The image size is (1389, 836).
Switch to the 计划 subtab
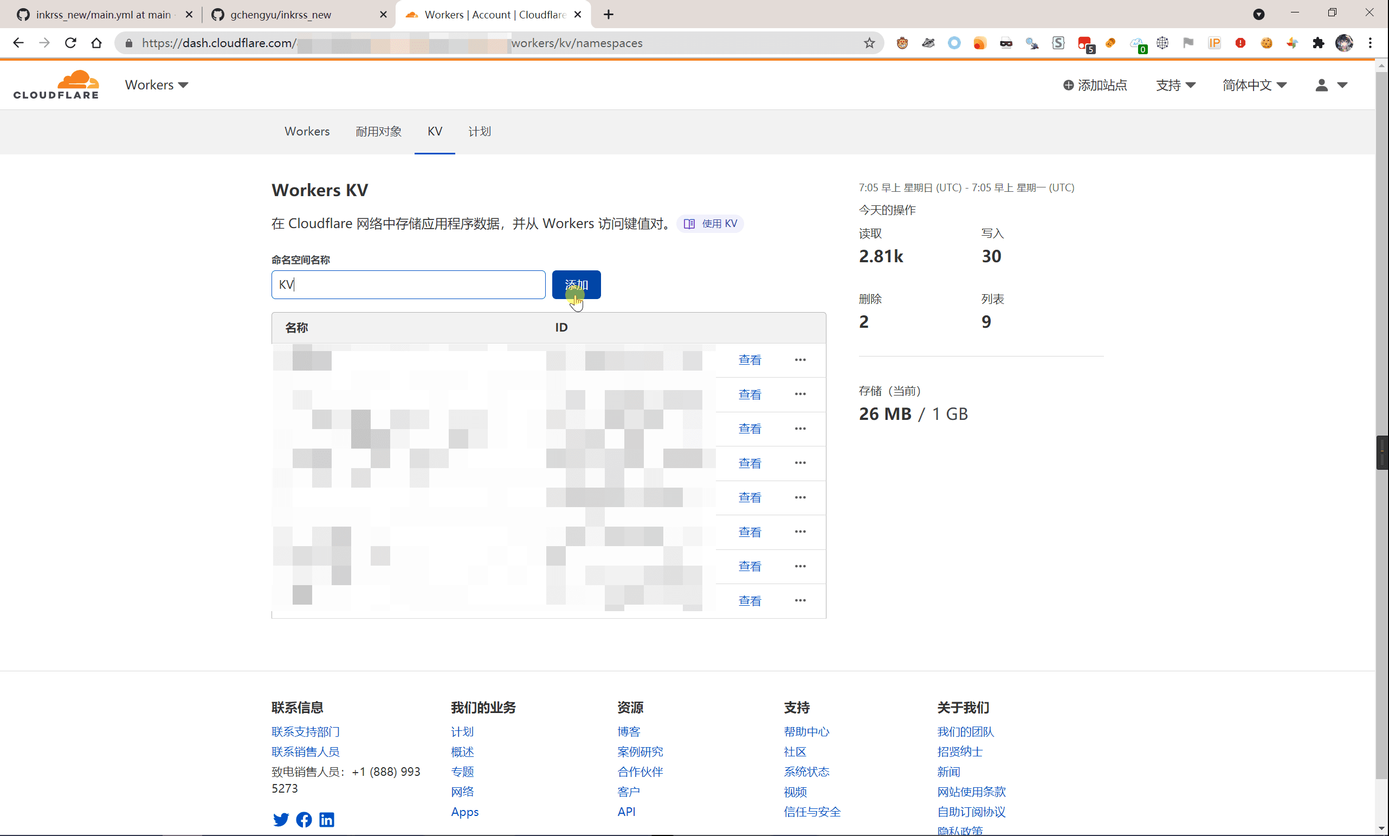click(x=480, y=131)
